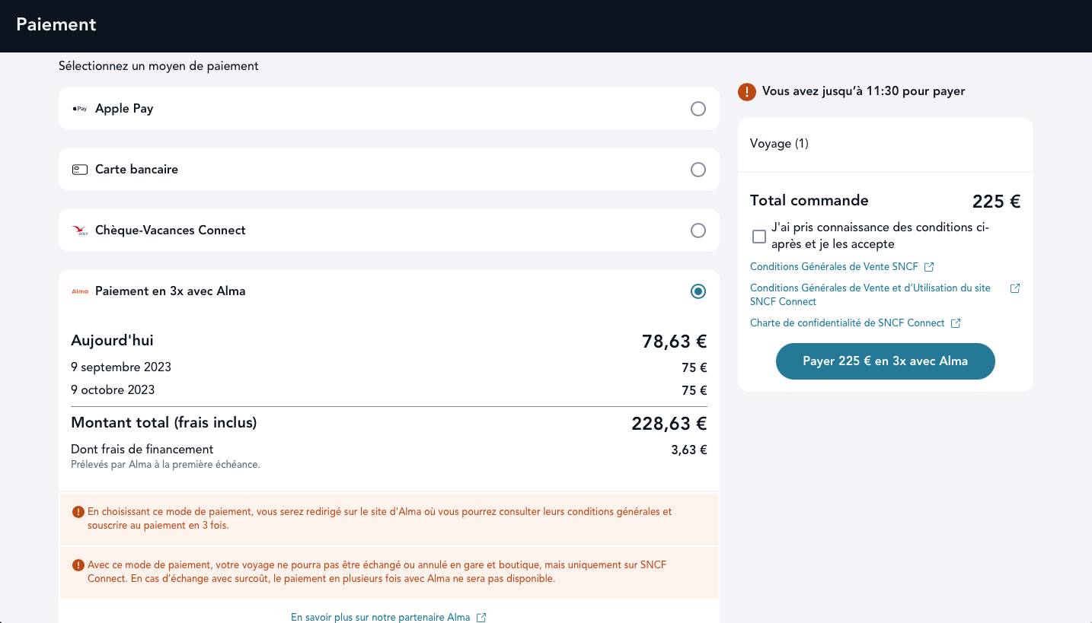Image resolution: width=1092 pixels, height=623 pixels.
Task: Select the Apple Pay radio button
Action: pyautogui.click(x=698, y=109)
